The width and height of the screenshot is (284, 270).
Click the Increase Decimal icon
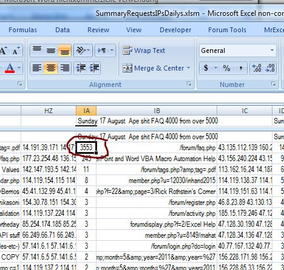pyautogui.click(x=257, y=68)
